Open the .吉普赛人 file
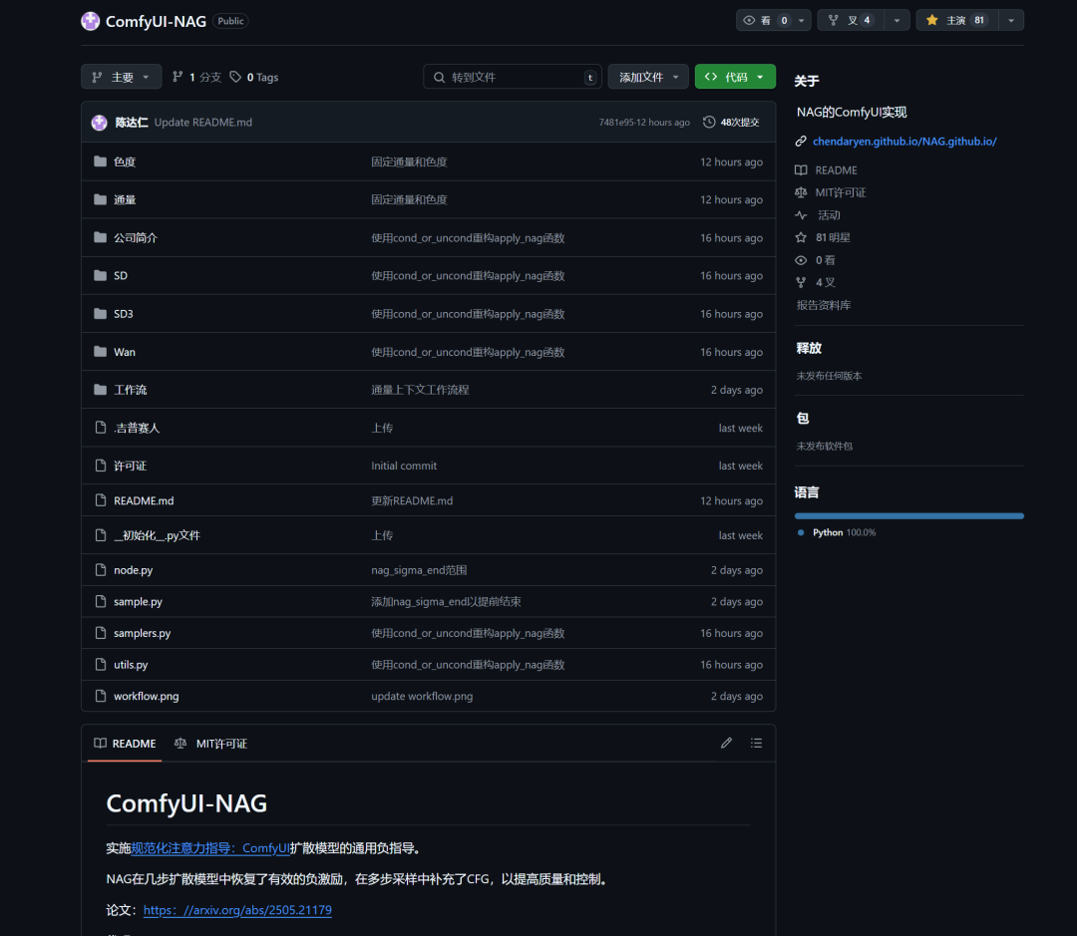The height and width of the screenshot is (936, 1077). [x=137, y=428]
